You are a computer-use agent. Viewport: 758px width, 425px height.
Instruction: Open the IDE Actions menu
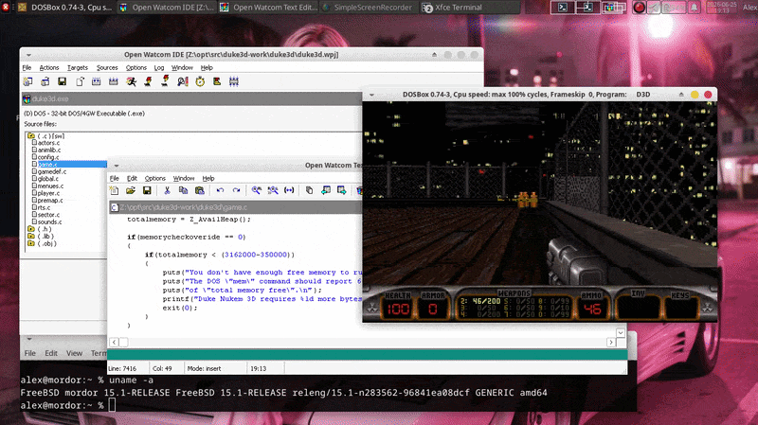point(49,67)
